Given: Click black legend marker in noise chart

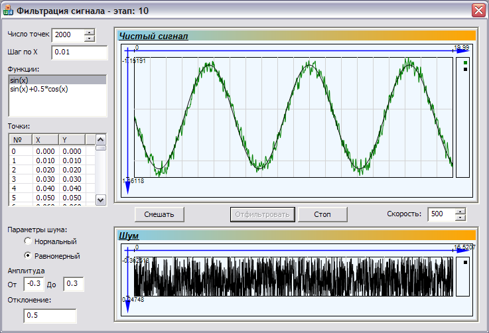Looking at the screenshot, I should [x=465, y=262].
